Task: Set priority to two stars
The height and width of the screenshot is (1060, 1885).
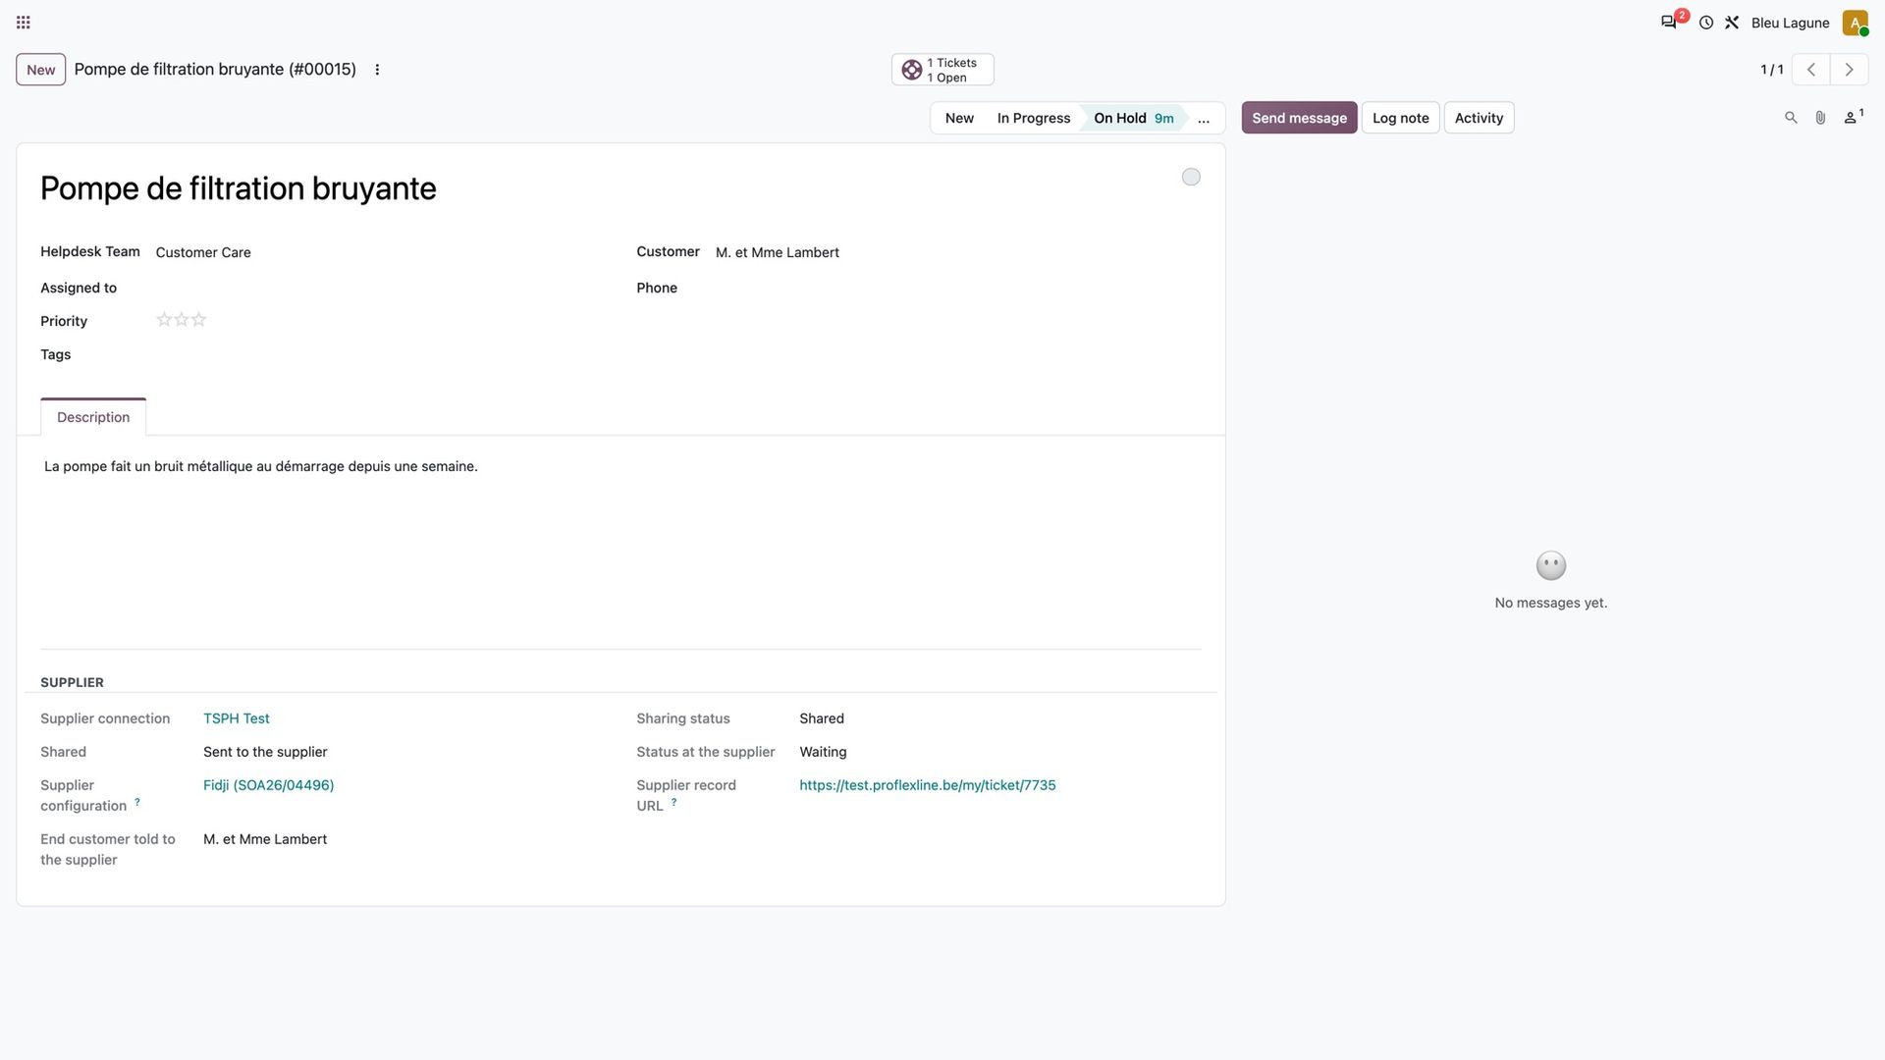Action: click(182, 320)
